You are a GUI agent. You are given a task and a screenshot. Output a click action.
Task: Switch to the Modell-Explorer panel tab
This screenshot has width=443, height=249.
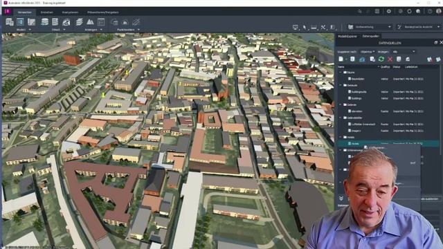[x=347, y=36]
